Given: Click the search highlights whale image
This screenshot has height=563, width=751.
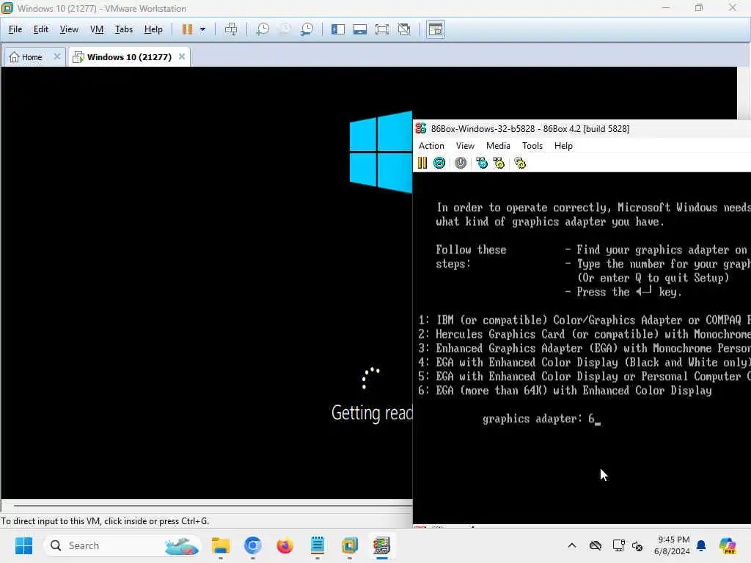Looking at the screenshot, I should pyautogui.click(x=182, y=545).
